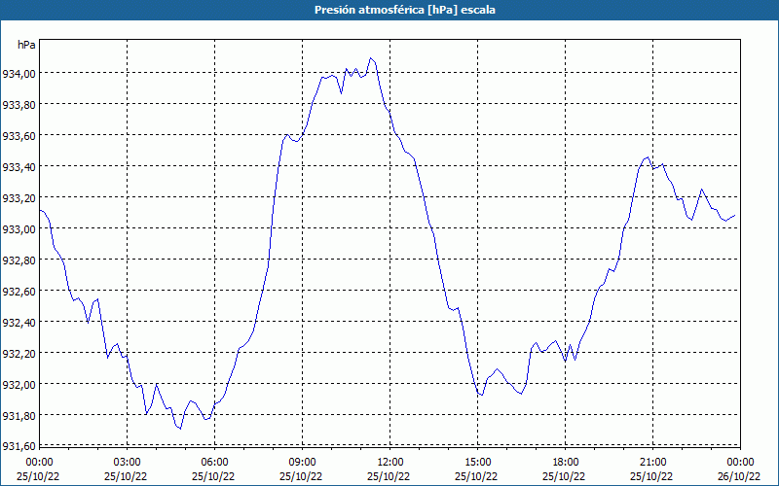Select the 932,00 y-axis value
The image size is (779, 486).
[19, 385]
